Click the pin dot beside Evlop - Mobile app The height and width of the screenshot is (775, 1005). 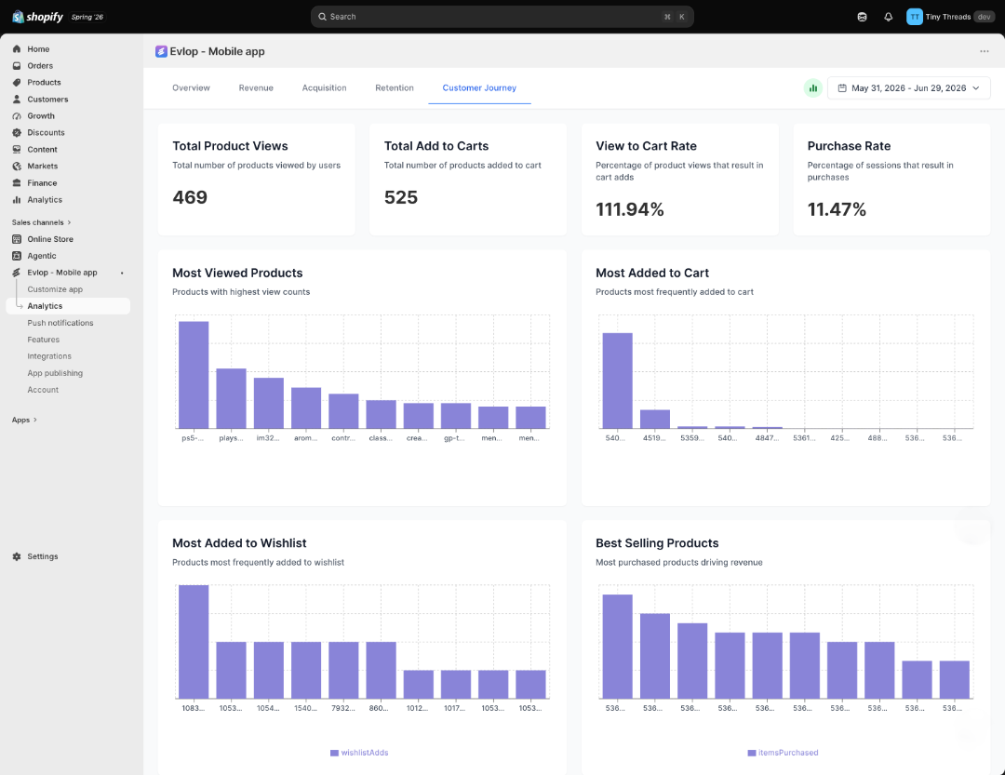[122, 273]
